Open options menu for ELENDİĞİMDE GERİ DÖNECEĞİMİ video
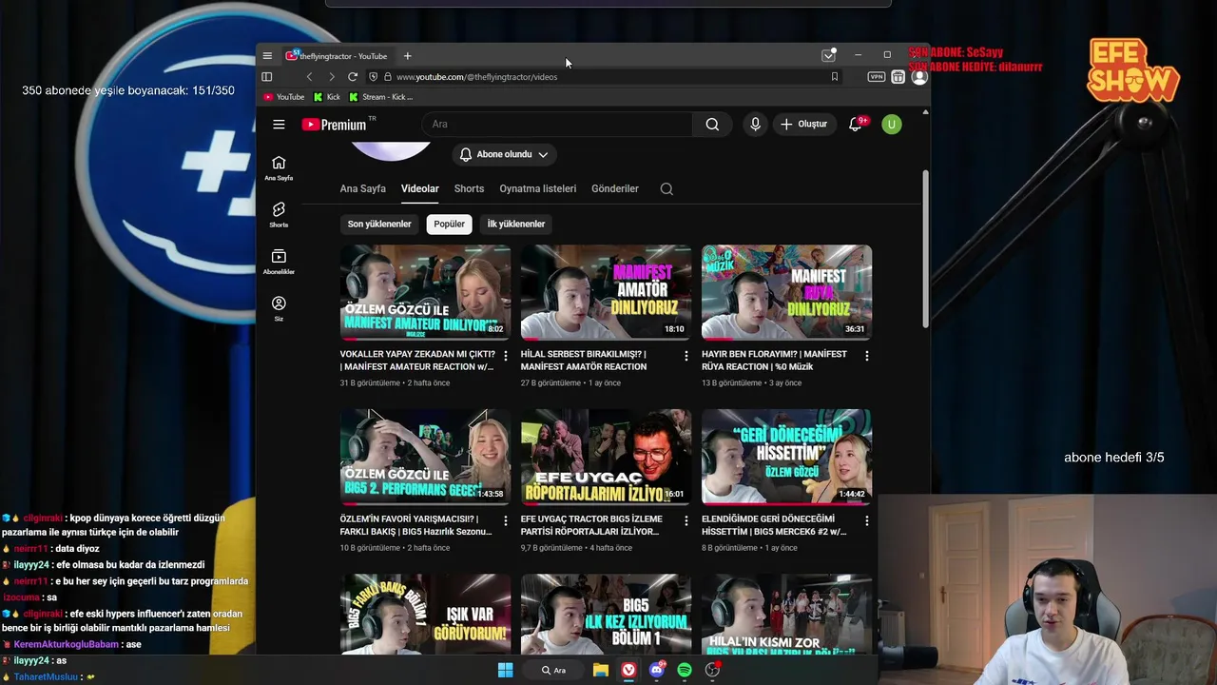The image size is (1217, 685). (x=867, y=521)
